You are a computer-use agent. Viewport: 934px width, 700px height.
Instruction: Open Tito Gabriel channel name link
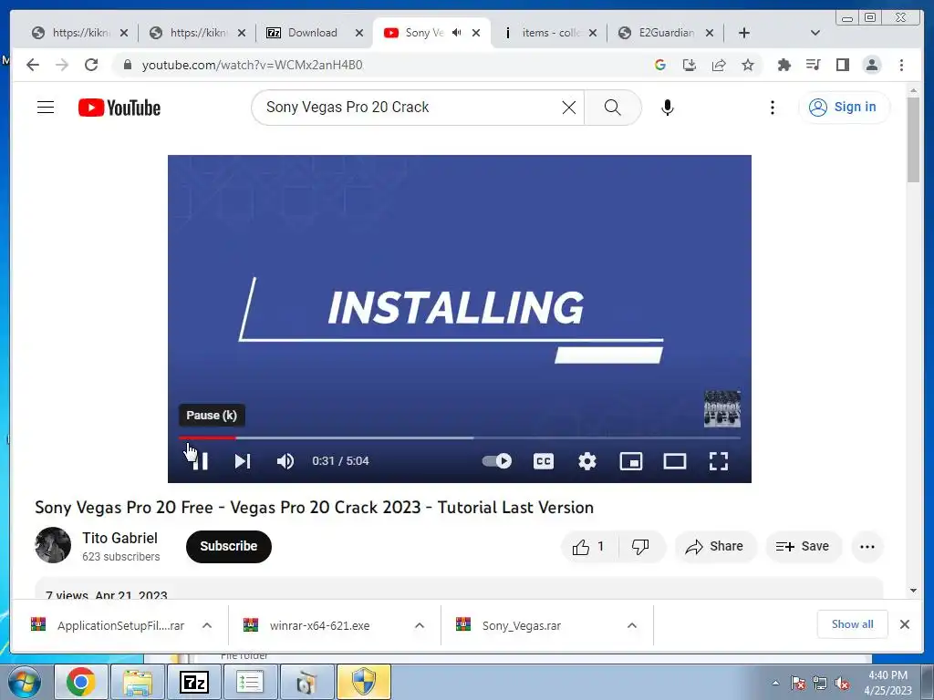119,538
